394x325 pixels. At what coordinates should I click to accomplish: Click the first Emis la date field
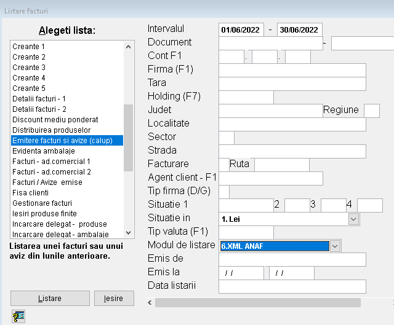(241, 273)
